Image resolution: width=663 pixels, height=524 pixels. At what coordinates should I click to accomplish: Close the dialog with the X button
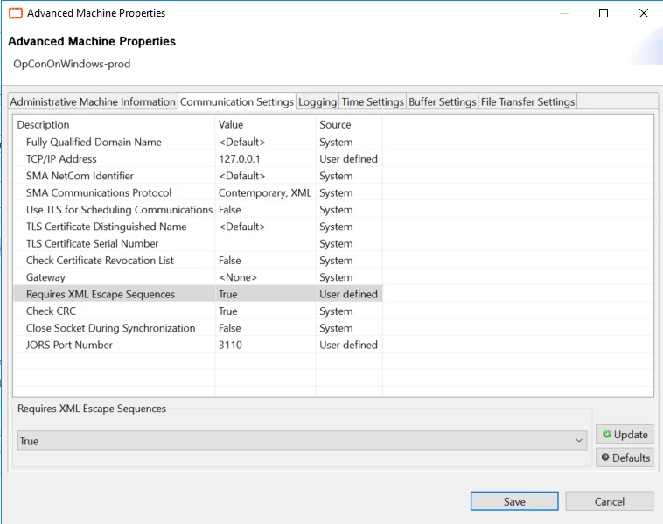[x=643, y=13]
